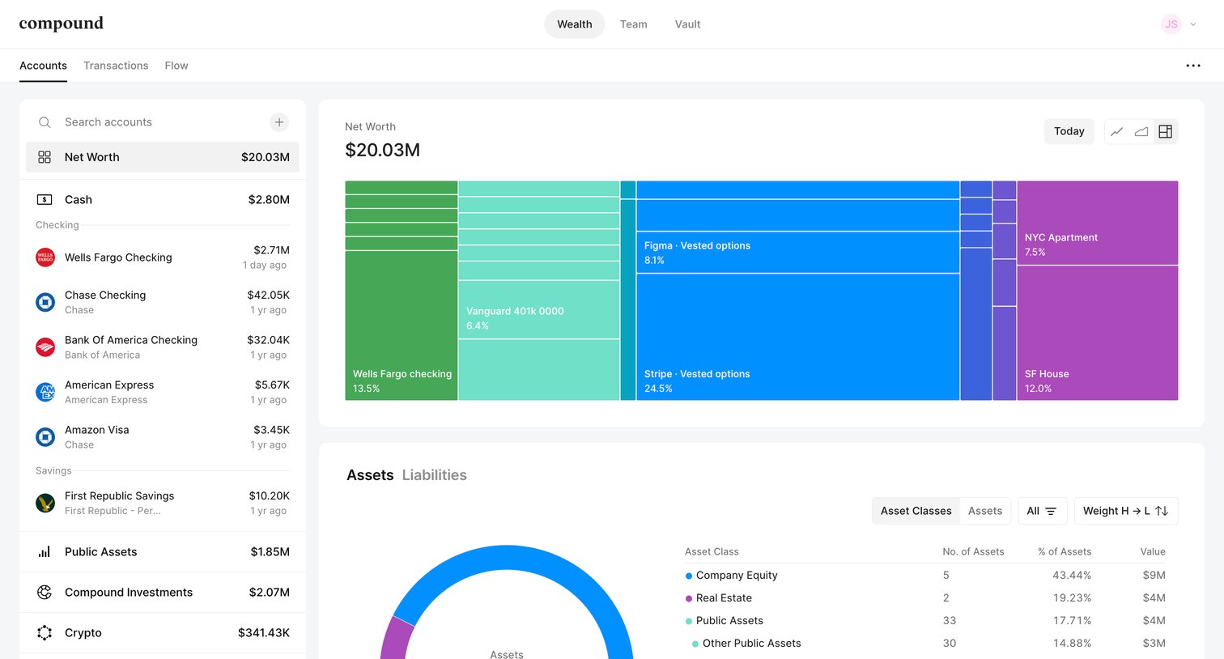Expand the Crypto section

(163, 633)
